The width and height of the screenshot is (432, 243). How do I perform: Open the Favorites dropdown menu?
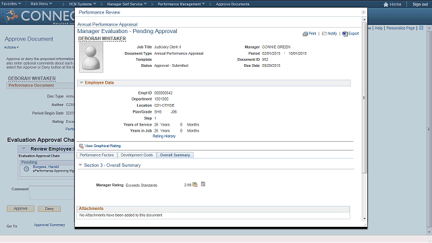11,4
